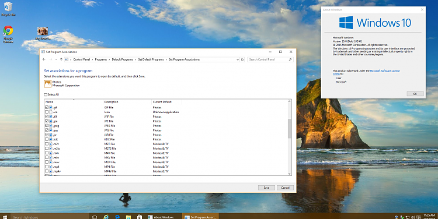Click the Photos app icon above Select All
This screenshot has width=438, height=219.
[47, 84]
